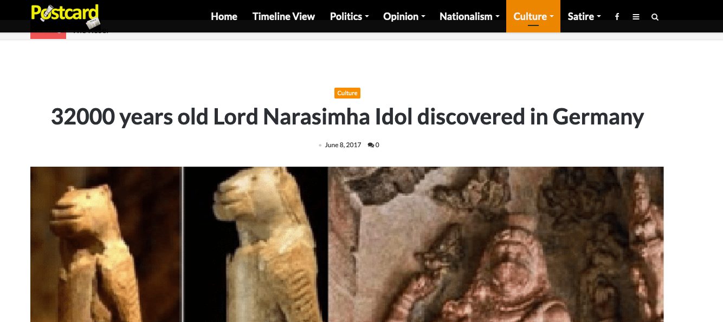Expand the Opinion dropdown menu
Viewport: 723px width, 322px height.
404,16
